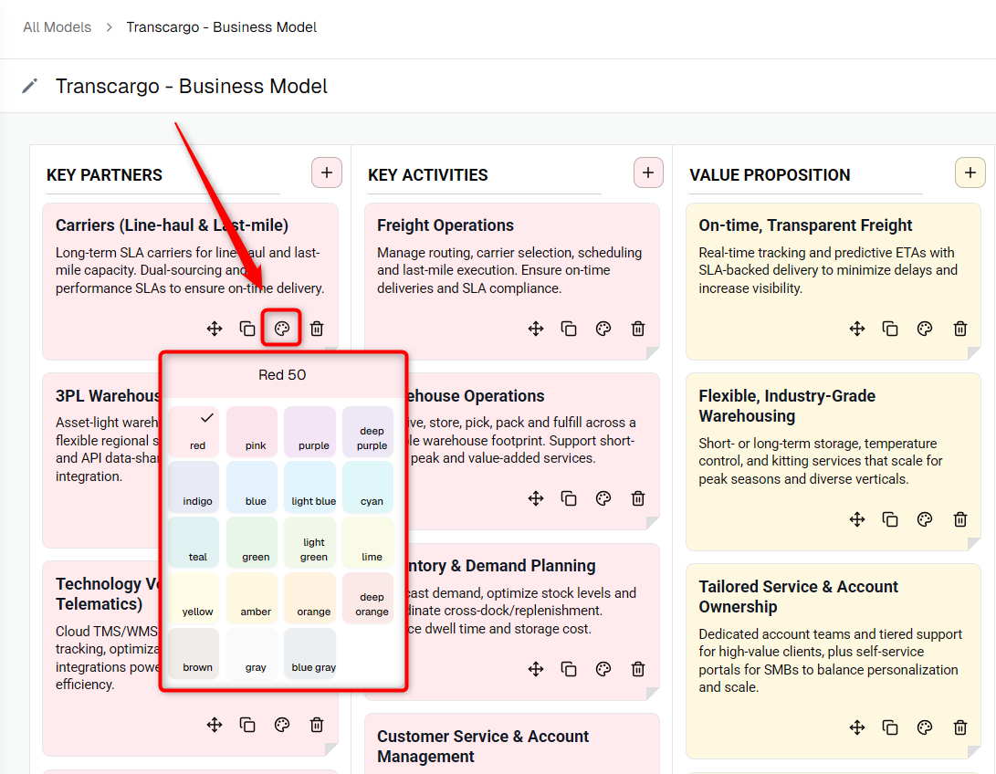Choose the blue gray swatch

[310, 654]
